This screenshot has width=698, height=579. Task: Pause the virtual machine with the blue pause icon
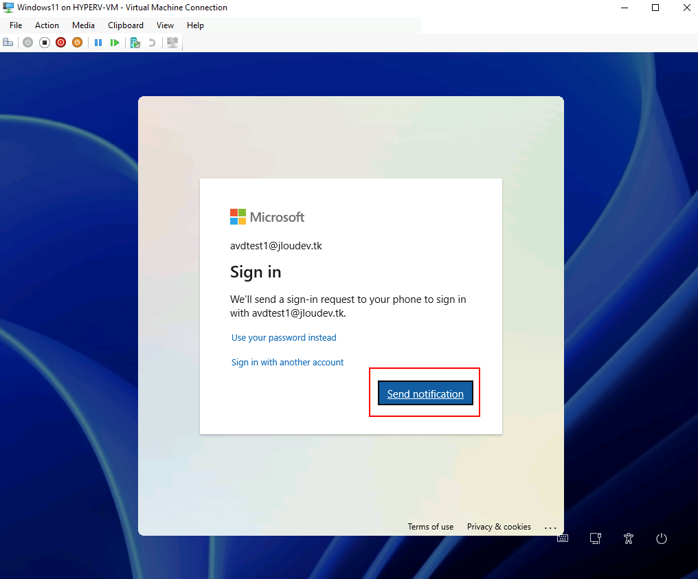click(98, 43)
